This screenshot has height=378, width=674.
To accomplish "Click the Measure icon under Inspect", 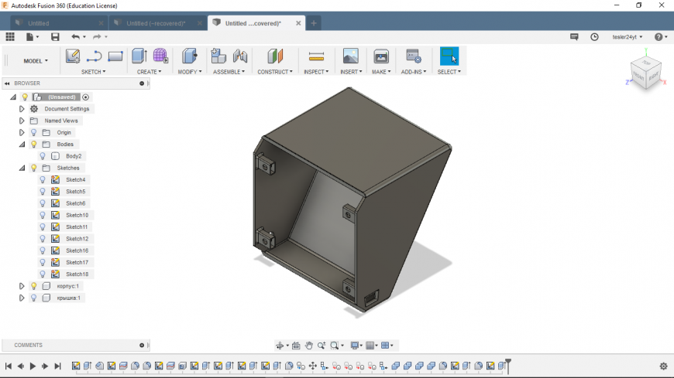I will tap(316, 56).
